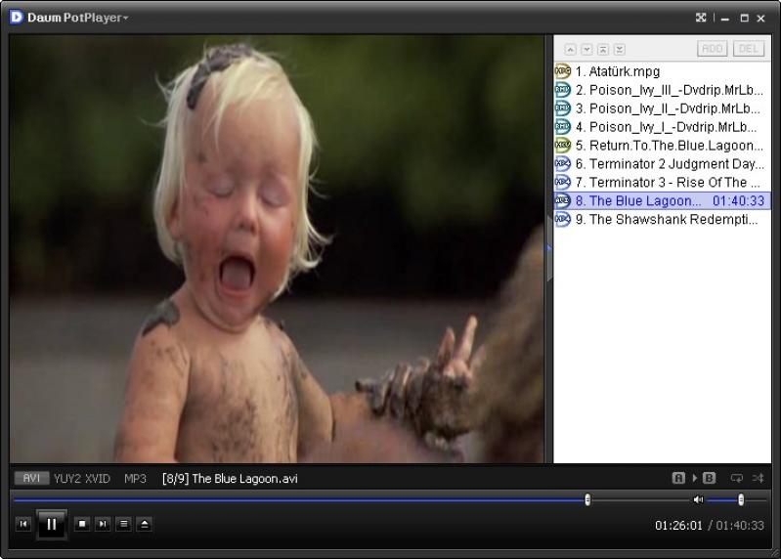
Task: Select playlist entry 7. Terminator 3
Action: click(663, 182)
